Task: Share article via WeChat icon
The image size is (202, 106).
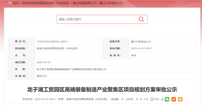Action: tap(167, 99)
